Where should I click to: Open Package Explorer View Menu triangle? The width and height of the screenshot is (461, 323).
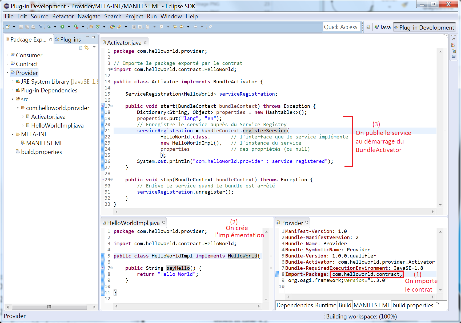point(94,47)
